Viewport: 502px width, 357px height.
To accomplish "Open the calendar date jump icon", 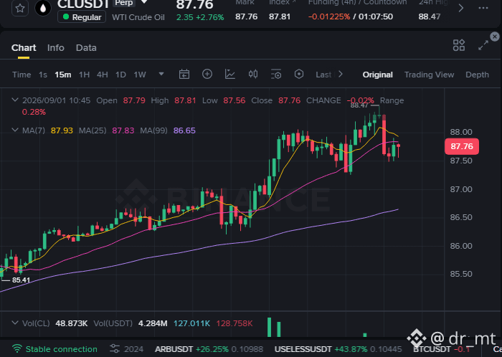I will point(184,75).
